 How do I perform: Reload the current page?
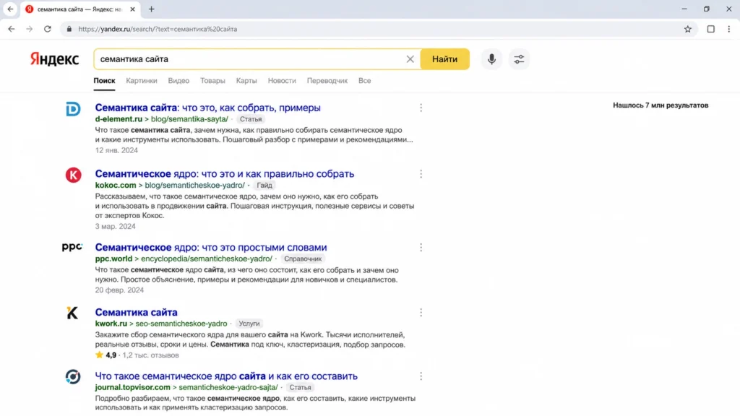point(48,29)
